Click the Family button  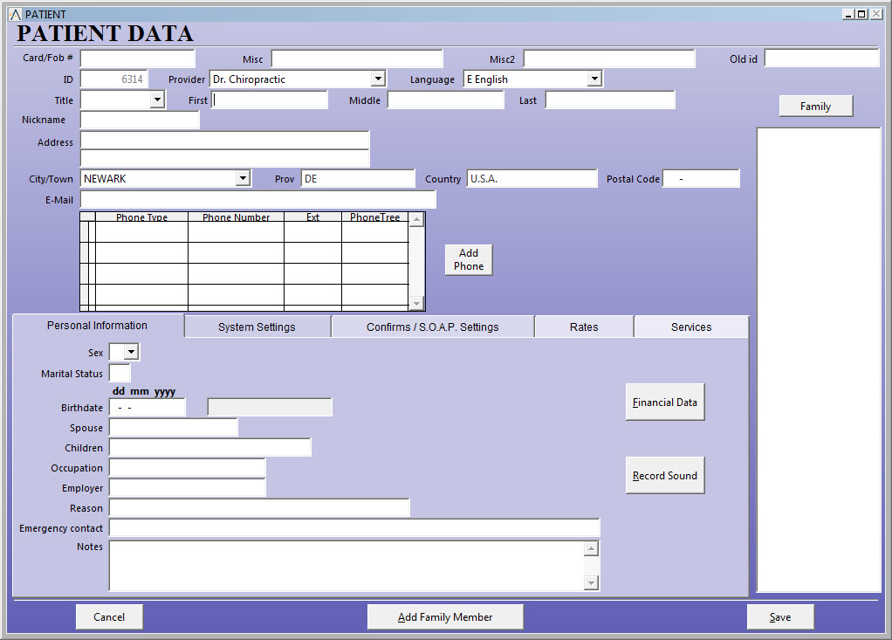coord(816,107)
